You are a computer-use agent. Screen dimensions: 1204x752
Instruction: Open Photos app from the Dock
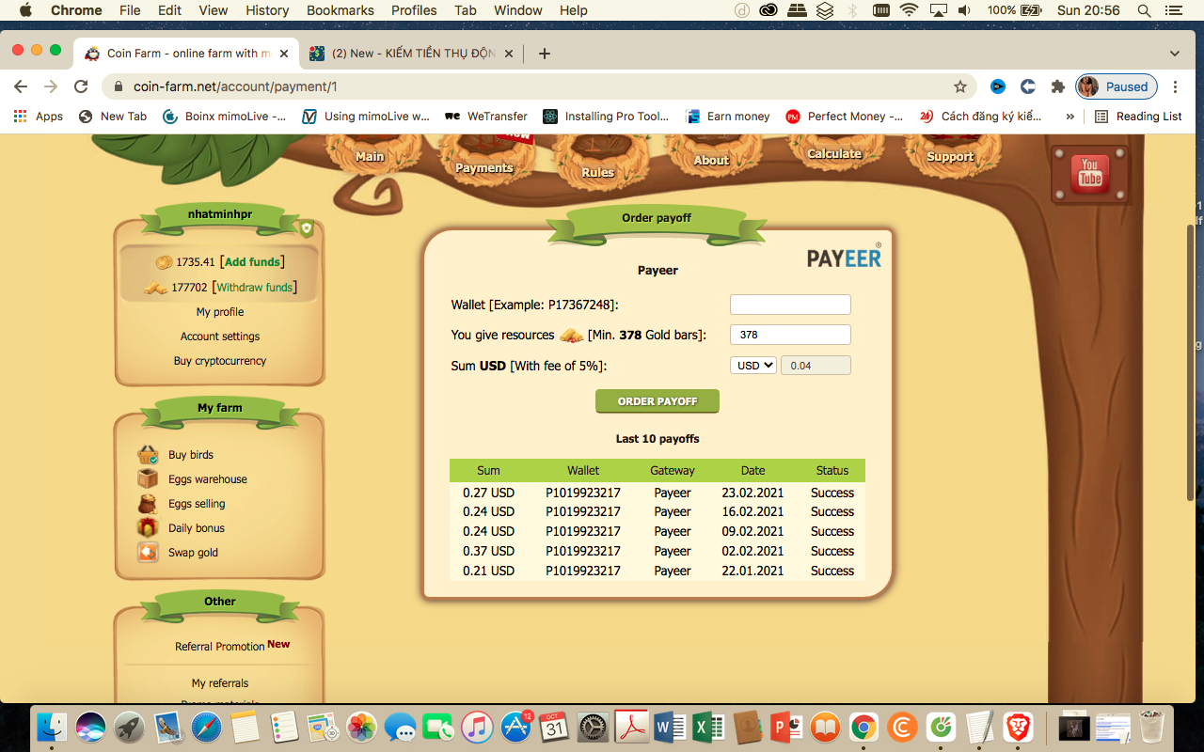(x=362, y=728)
